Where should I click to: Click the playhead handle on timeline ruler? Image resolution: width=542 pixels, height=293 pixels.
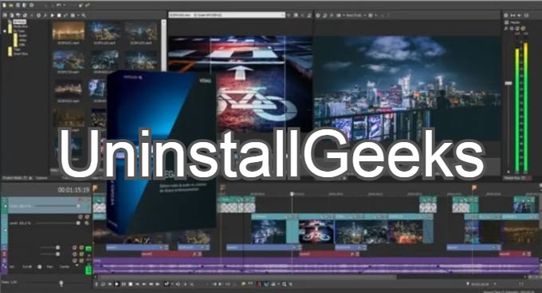point(292,194)
